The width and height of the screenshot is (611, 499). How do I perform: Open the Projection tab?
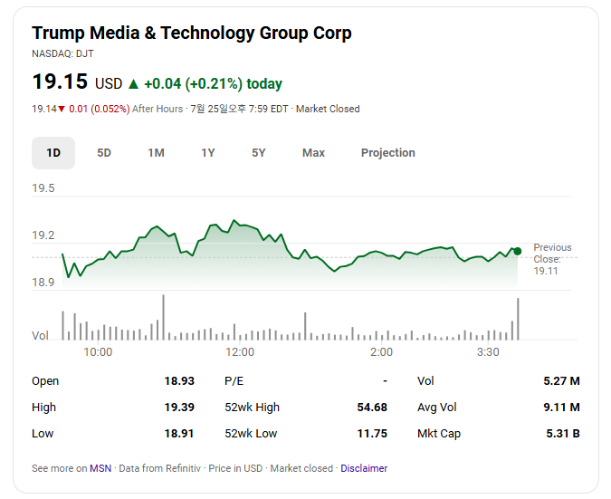coord(388,153)
